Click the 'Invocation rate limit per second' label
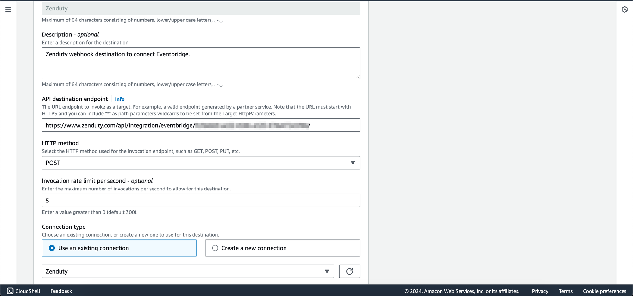This screenshot has height=296, width=633. pos(97,181)
